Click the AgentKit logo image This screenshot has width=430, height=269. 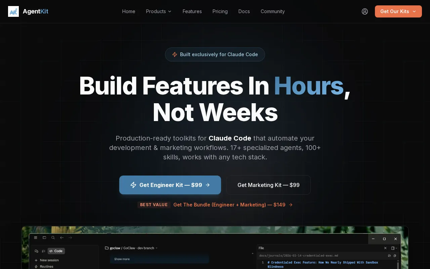[x=13, y=11]
